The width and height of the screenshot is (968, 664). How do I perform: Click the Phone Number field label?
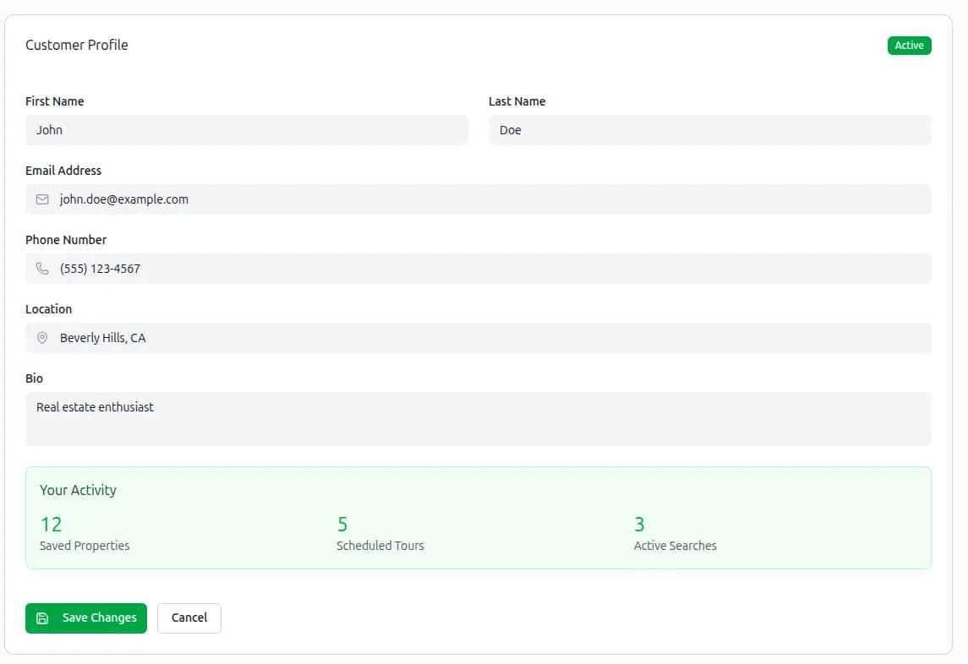[x=66, y=240]
